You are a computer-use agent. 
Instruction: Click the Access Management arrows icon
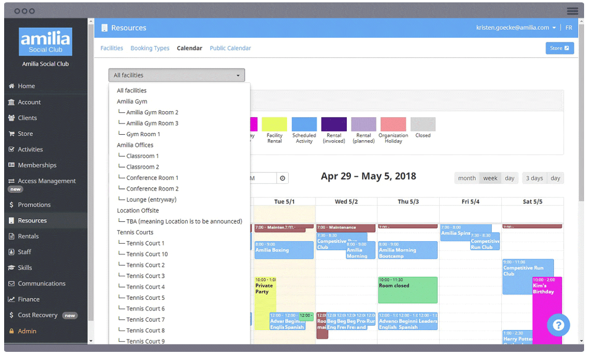(x=11, y=181)
